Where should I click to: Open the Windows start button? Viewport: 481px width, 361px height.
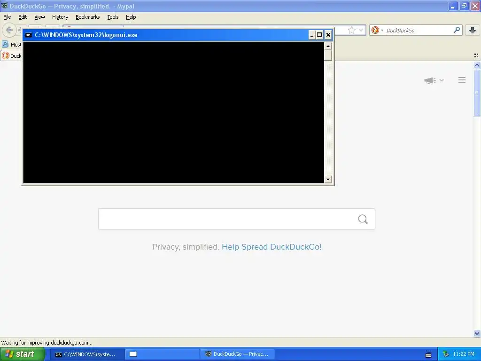pos(23,354)
